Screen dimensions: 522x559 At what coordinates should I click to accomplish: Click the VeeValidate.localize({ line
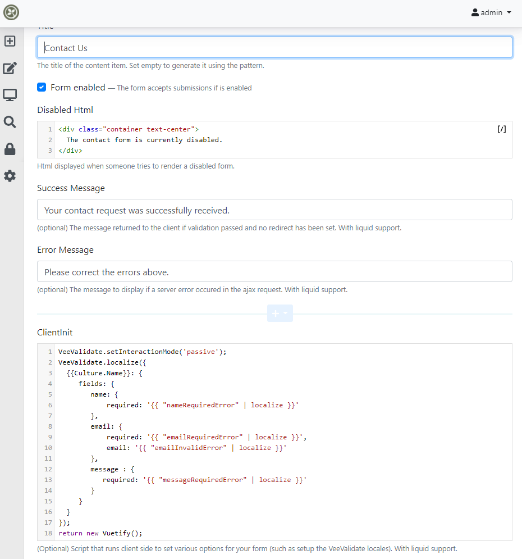[x=102, y=362]
